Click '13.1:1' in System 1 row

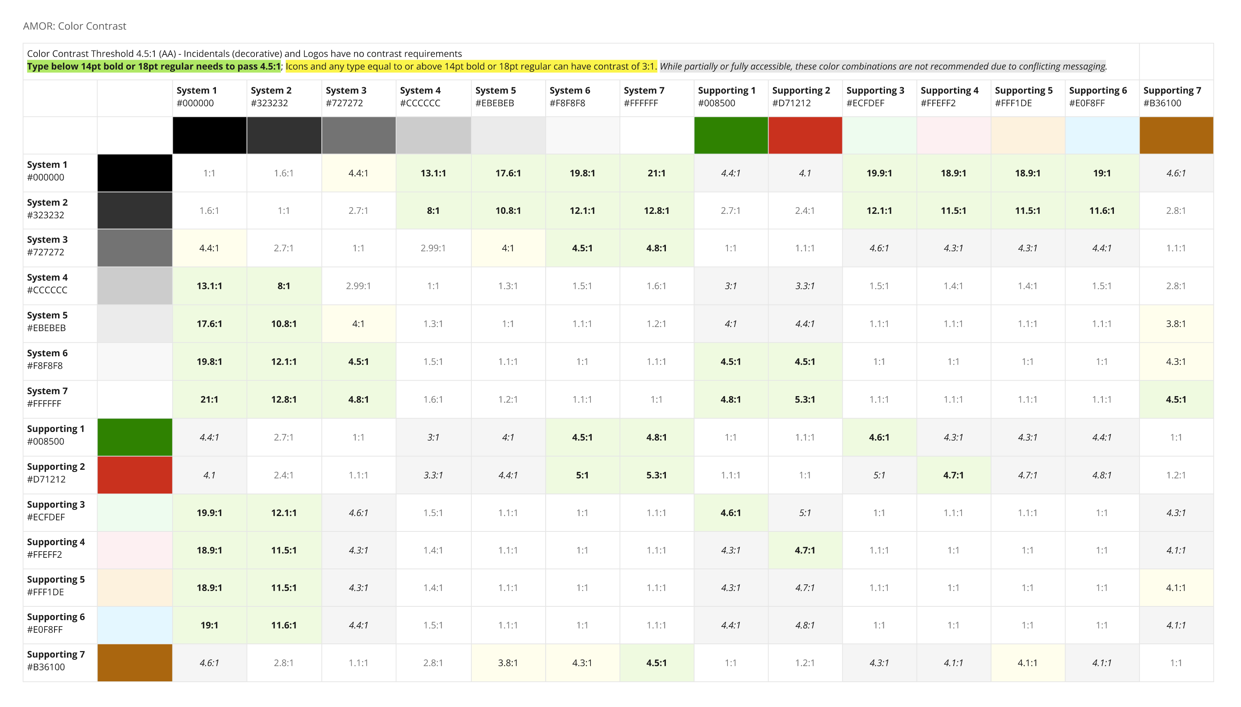433,173
